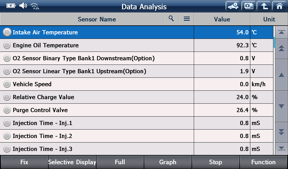Viewport: 288px width, 169px height.
Task: Tap the screen capture icon
Action: pyautogui.click(x=249, y=6)
